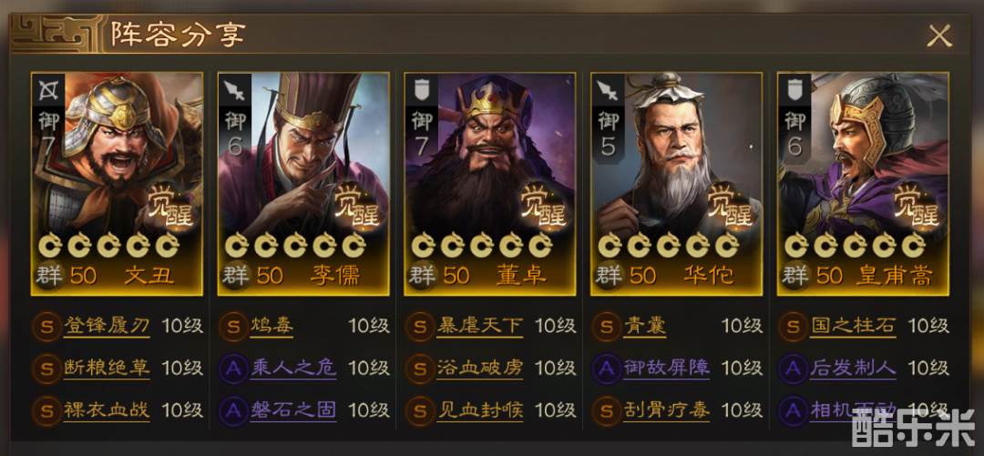The image size is (984, 456).
Task: Open the 磐石之固 skill link
Action: click(293, 410)
